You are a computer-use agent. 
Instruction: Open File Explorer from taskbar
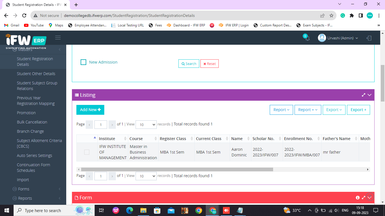click(x=143, y=210)
